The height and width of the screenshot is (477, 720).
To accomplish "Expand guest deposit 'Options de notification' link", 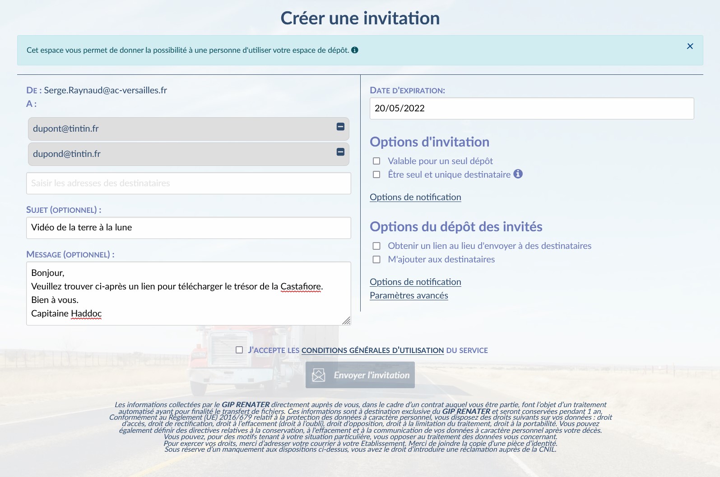I will click(415, 282).
